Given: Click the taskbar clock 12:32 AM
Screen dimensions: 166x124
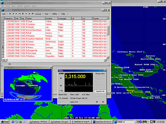Looking at the screenshot, I should 161,122.
